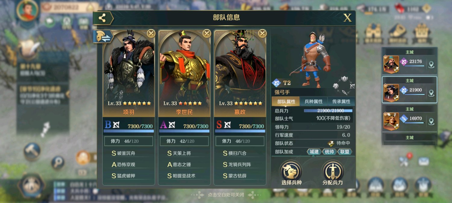Screen dimensions: 452x203
Task: Switch to 兵种属性 tab
Action: 314,102
